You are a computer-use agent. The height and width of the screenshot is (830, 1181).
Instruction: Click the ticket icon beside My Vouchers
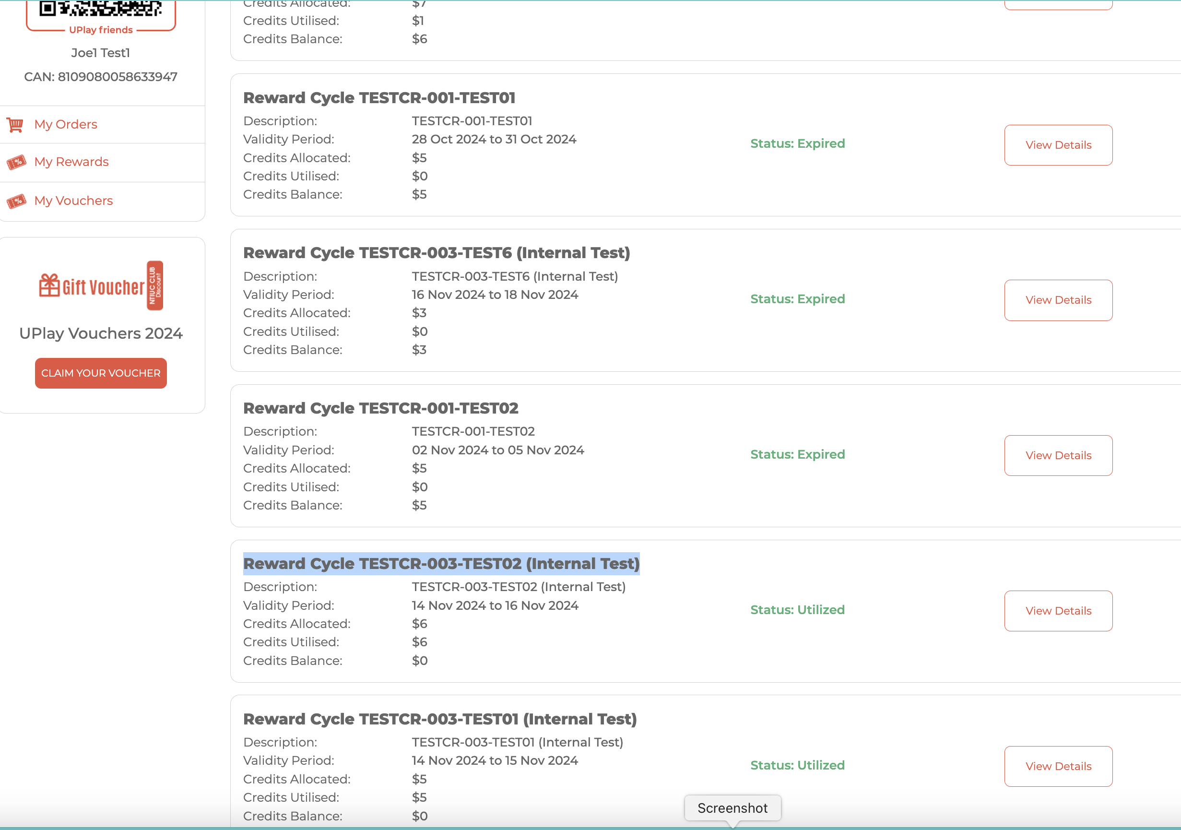point(16,201)
